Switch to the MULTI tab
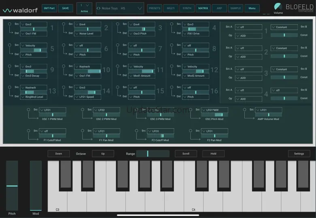Screen dimensions: 316x218 tap(171, 8)
